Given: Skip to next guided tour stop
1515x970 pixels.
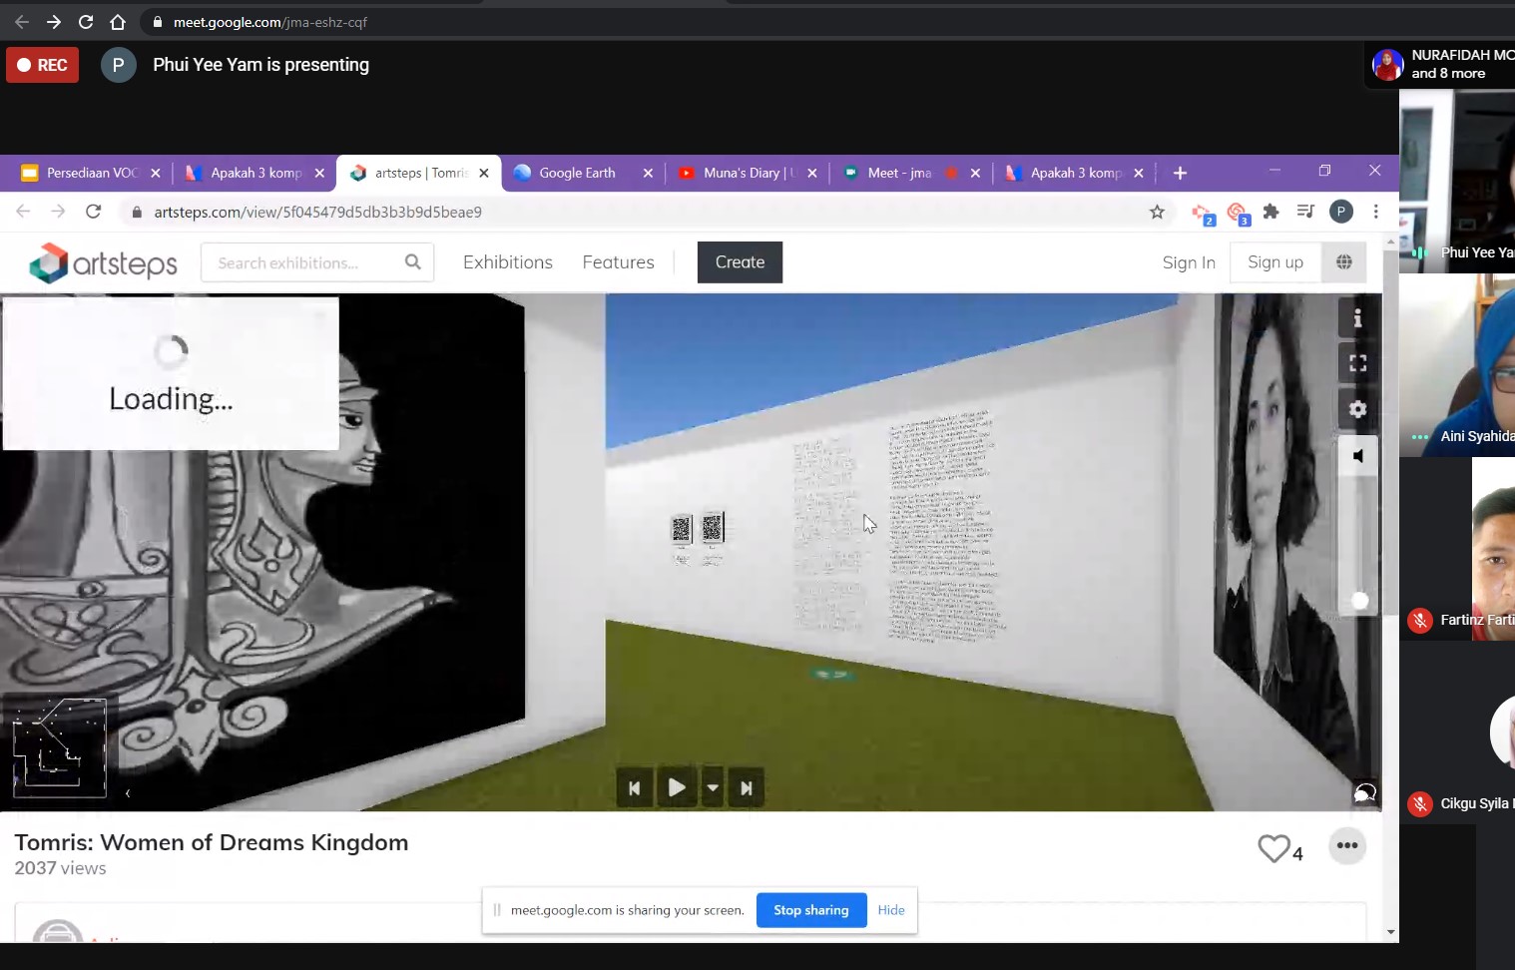Looking at the screenshot, I should [747, 788].
